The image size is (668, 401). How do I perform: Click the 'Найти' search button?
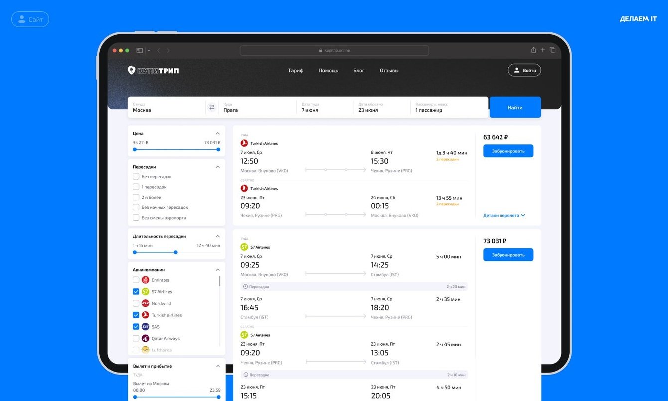pyautogui.click(x=515, y=107)
